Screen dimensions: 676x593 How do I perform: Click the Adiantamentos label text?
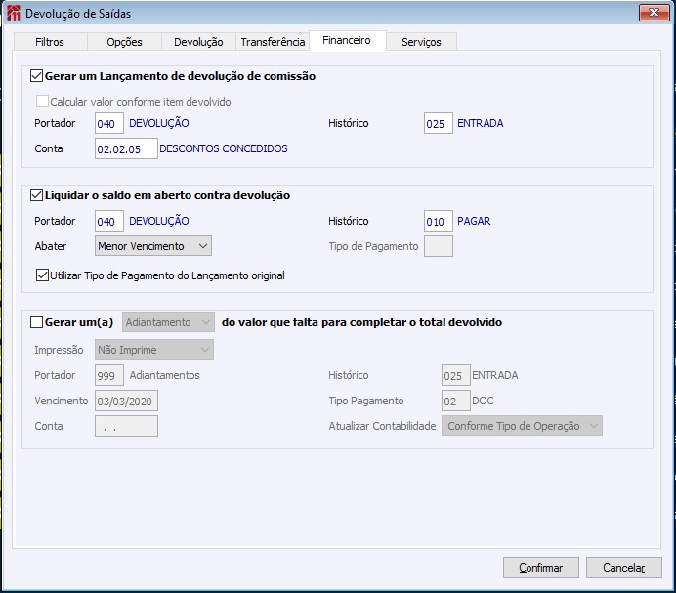tap(165, 375)
